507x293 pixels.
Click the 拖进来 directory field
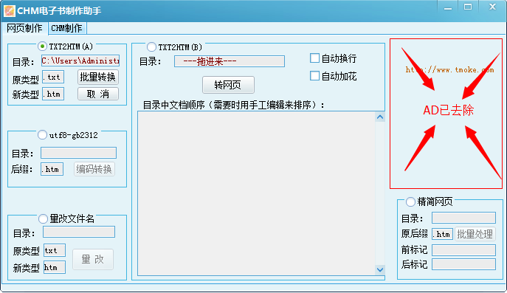tap(230, 61)
